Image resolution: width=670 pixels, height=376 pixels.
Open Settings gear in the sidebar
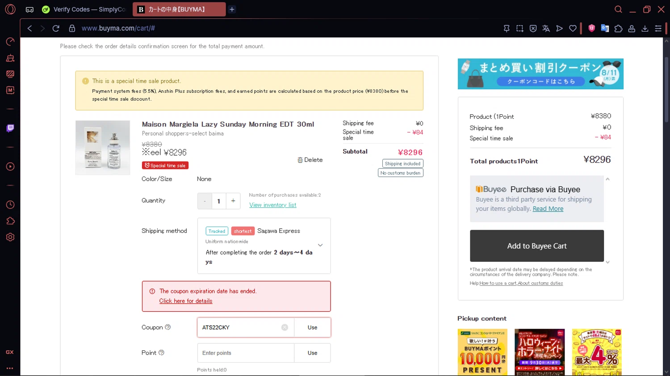pos(10,237)
